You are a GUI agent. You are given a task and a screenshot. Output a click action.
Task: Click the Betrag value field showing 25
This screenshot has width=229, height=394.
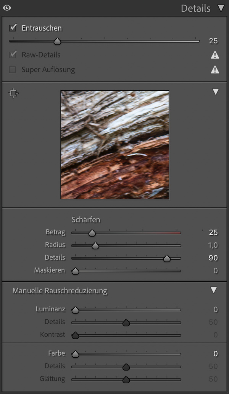click(213, 232)
